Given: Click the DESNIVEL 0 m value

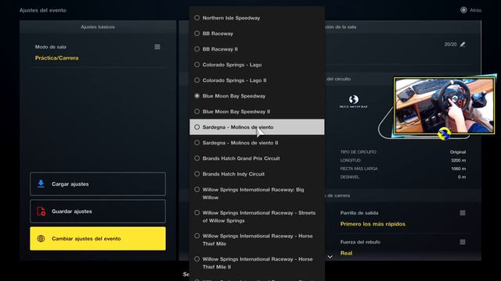Looking at the screenshot, I should (462, 177).
